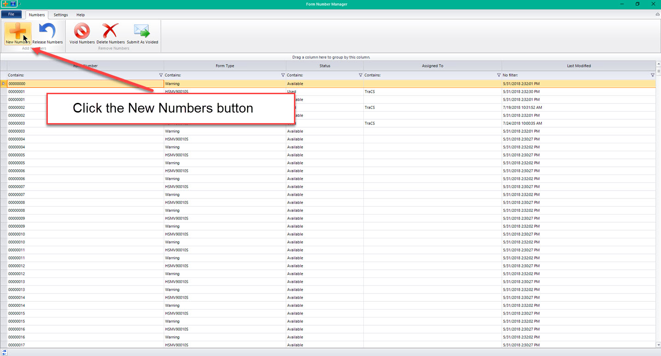Click the Release Numbers undo icon
Screen dimensions: 661x356
(47, 31)
